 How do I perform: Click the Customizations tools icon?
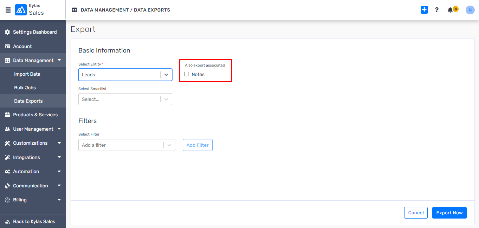coord(7,143)
